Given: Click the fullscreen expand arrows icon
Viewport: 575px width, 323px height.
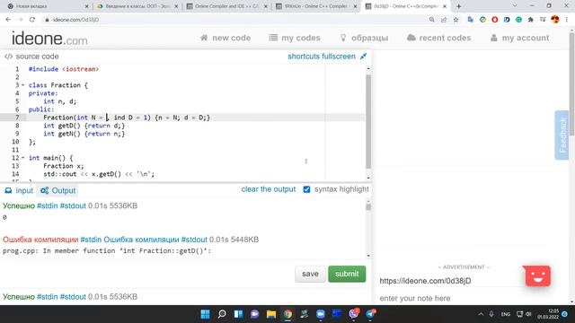Looking at the screenshot, I should [363, 57].
